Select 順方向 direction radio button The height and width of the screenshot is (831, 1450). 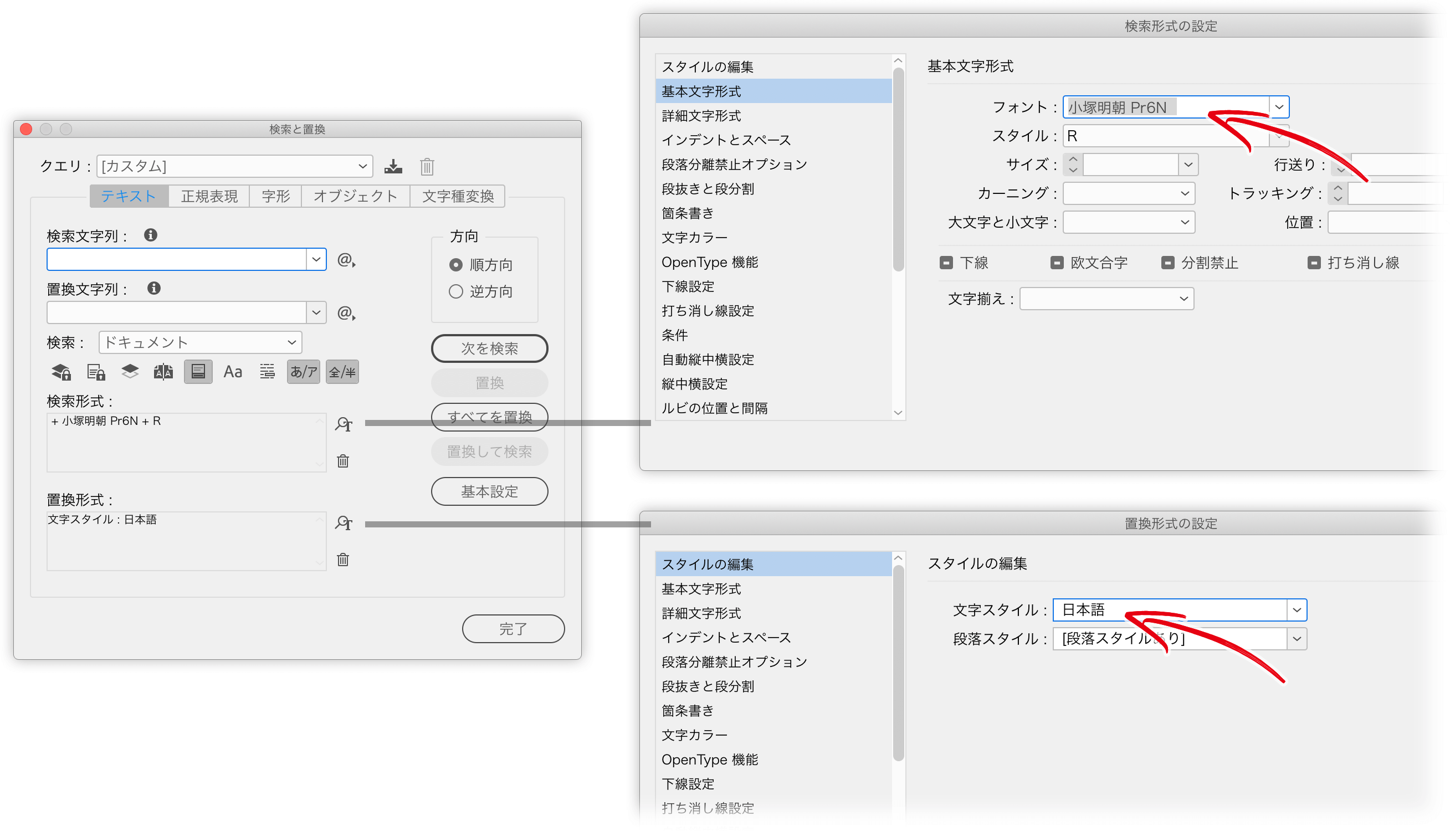(455, 265)
